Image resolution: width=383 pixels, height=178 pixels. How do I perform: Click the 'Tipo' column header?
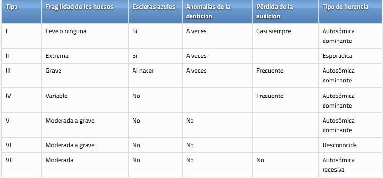[12, 7]
